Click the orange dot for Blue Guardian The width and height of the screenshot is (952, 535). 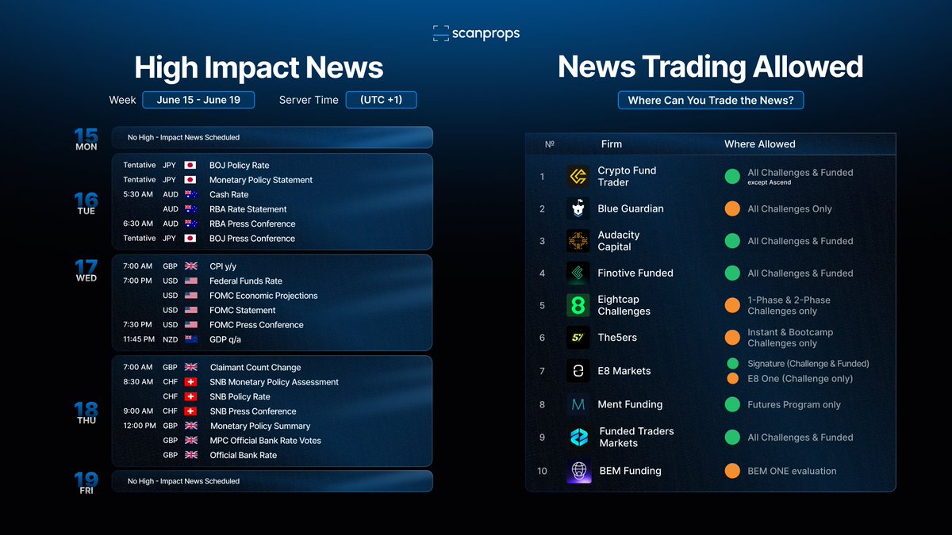coord(732,208)
